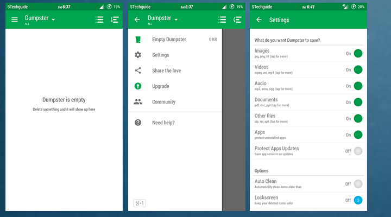Click the green trash can Empty Dumpster icon
This screenshot has width=391, height=217.
coord(138,40)
